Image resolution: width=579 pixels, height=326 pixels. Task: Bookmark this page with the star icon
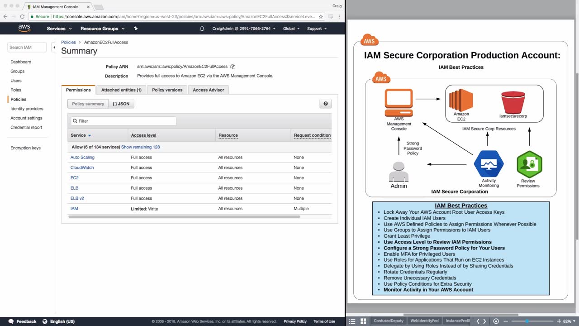[x=321, y=16]
